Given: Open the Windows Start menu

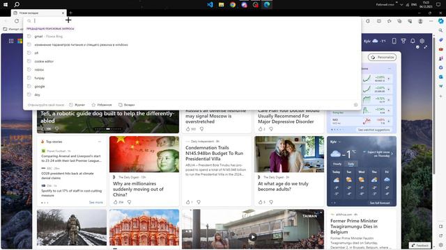Looking at the screenshot, I should (x=6, y=5).
